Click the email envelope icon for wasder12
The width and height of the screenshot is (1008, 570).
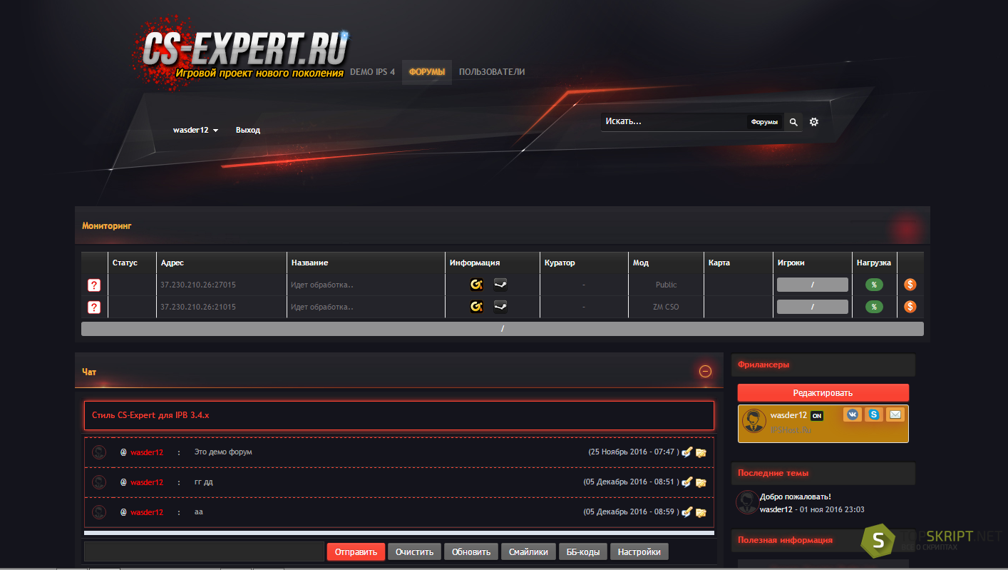coord(895,414)
